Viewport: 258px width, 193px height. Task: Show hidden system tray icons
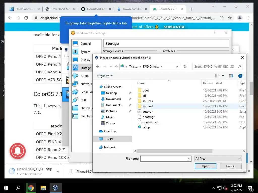(213, 188)
